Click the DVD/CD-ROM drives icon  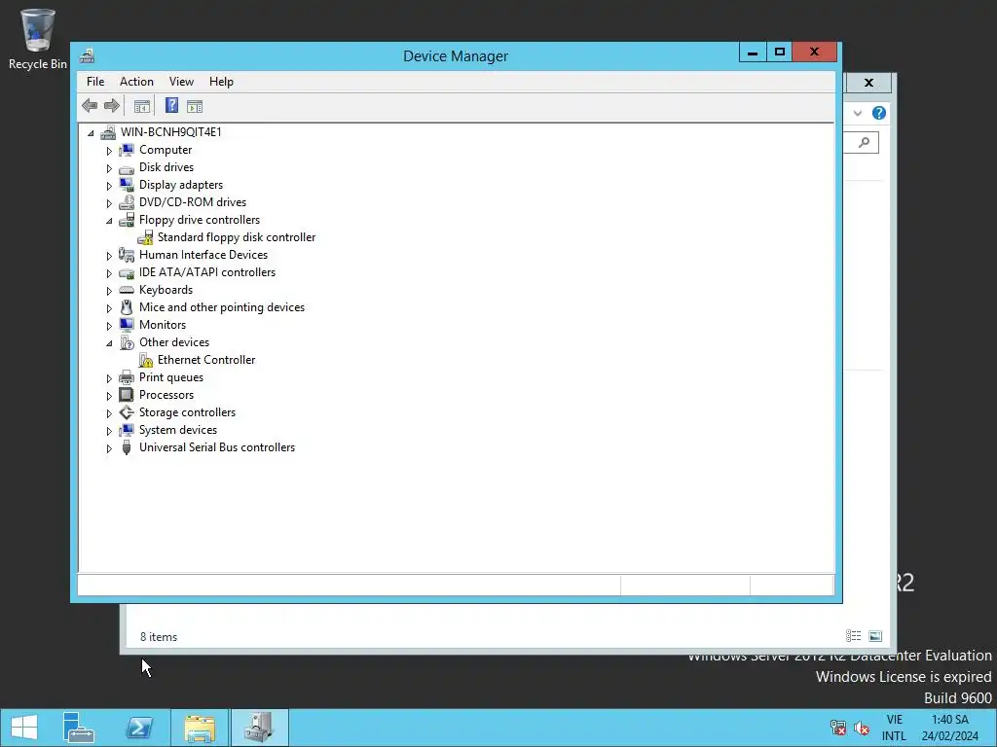tap(127, 202)
